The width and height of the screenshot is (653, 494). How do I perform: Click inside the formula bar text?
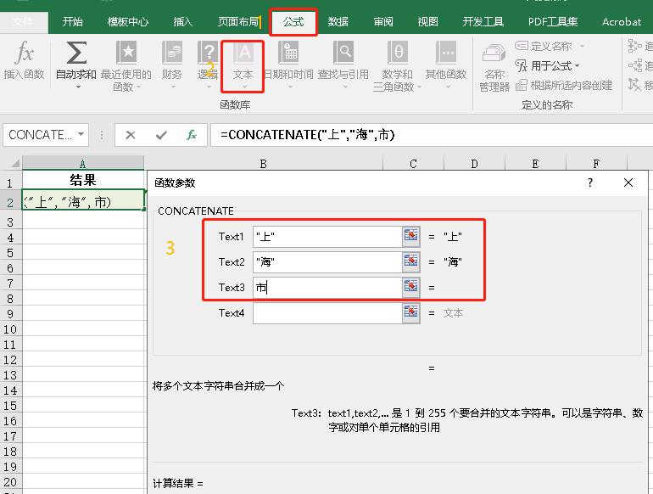[307, 135]
